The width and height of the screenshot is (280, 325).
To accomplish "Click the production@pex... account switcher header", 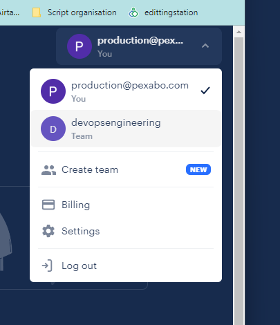I will click(x=139, y=46).
